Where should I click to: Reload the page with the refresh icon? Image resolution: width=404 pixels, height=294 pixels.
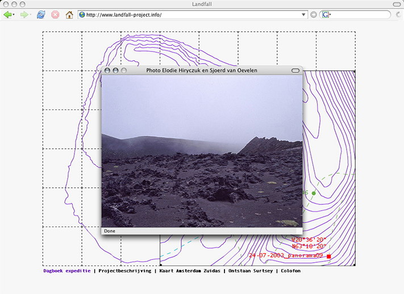point(41,15)
